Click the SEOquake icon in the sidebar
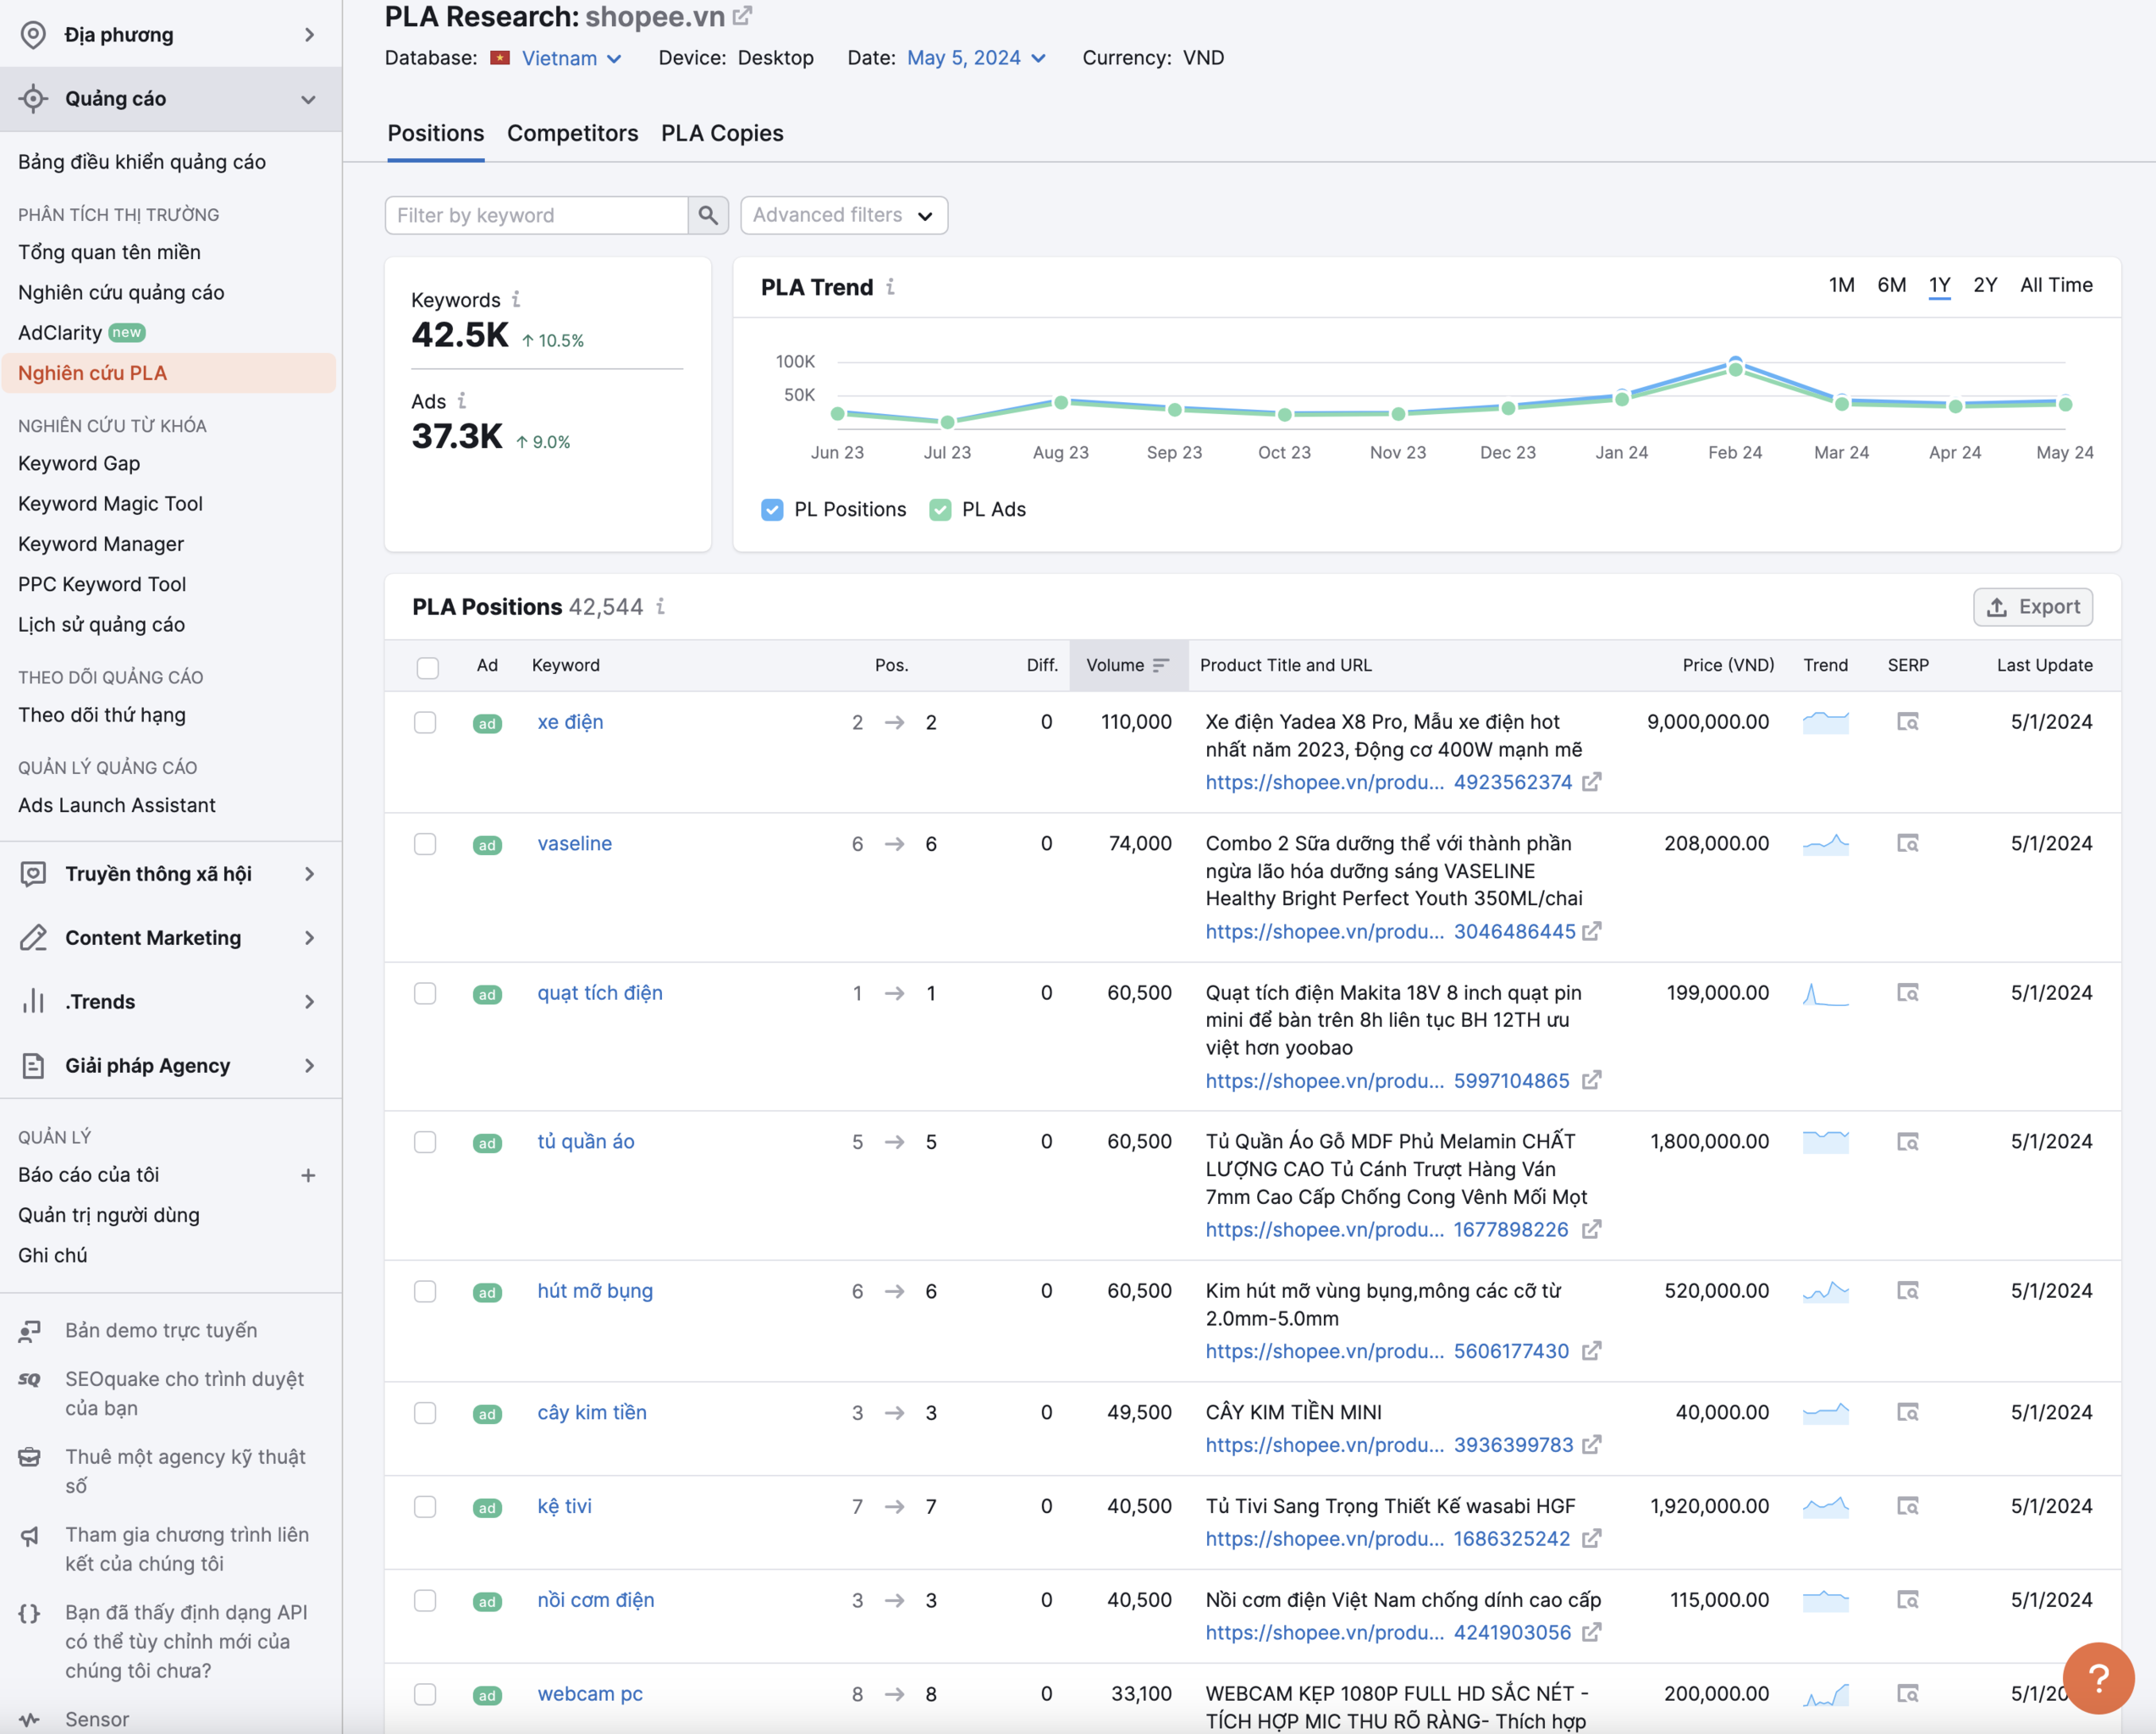The width and height of the screenshot is (2156, 1734). point(30,1379)
